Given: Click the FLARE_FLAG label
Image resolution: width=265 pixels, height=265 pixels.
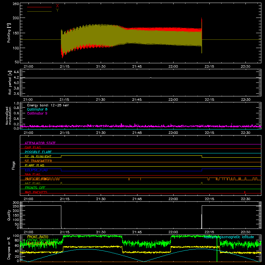Looking at the screenshot, I should point(34,165).
